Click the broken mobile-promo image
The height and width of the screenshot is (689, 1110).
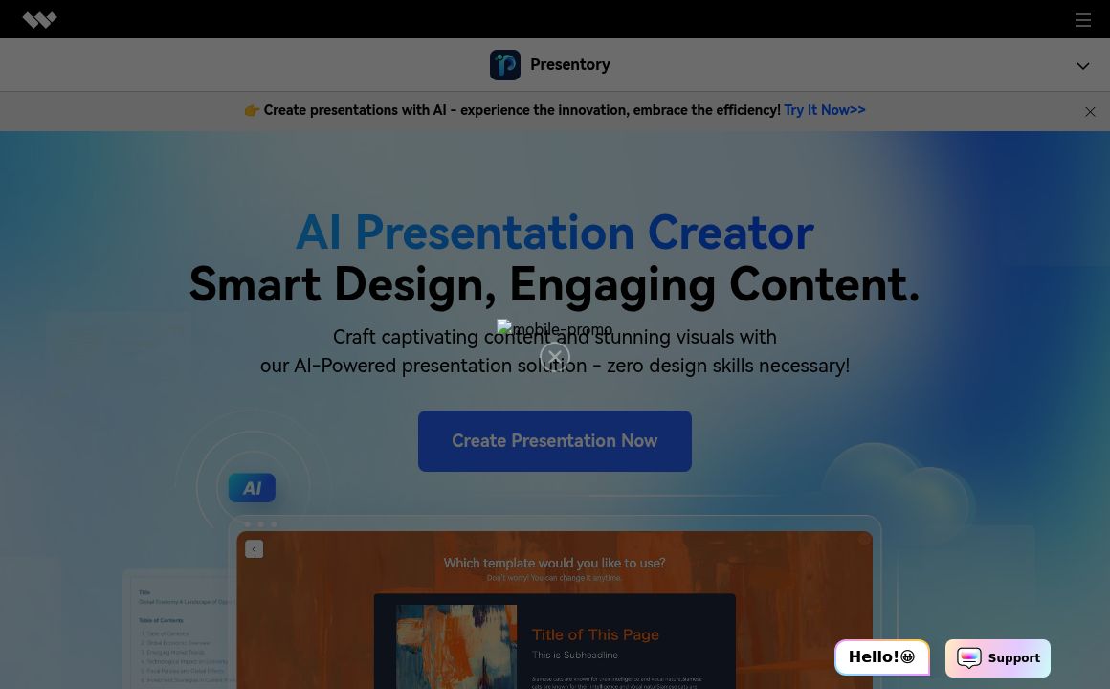[x=555, y=328]
